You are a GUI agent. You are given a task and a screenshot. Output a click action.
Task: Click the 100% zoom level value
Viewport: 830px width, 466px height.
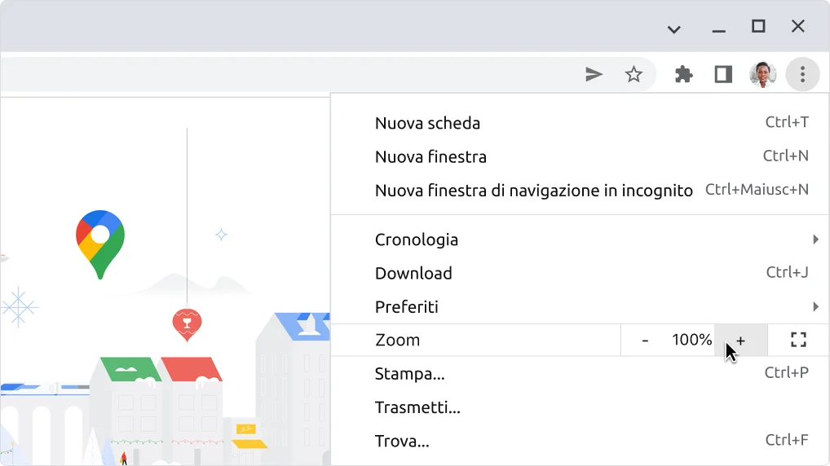pos(692,340)
